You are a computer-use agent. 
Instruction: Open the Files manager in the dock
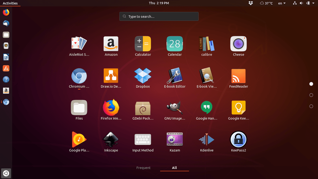(6, 35)
